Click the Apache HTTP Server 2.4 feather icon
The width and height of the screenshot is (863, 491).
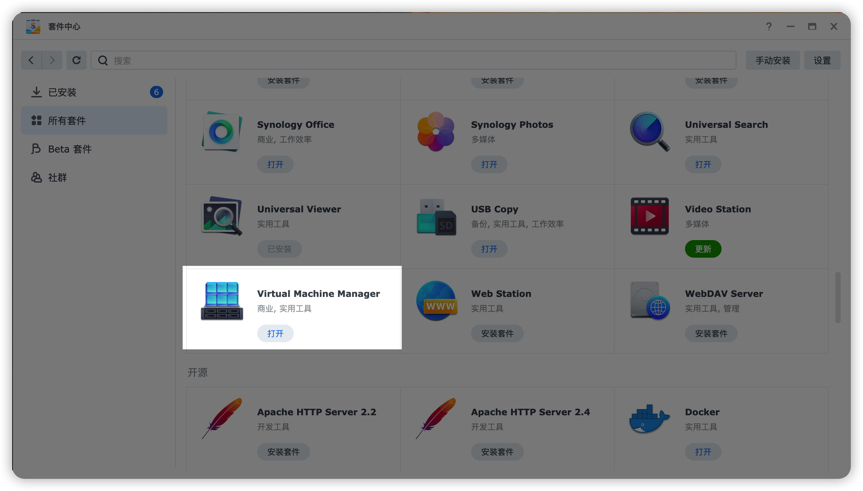coord(436,419)
